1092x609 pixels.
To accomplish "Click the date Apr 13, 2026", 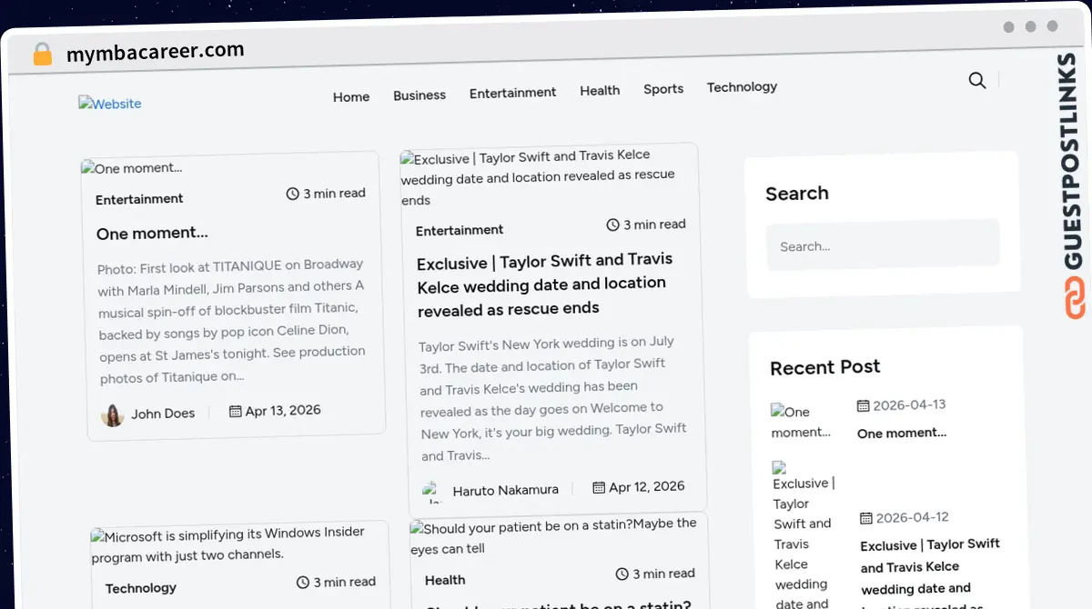I will [283, 411].
